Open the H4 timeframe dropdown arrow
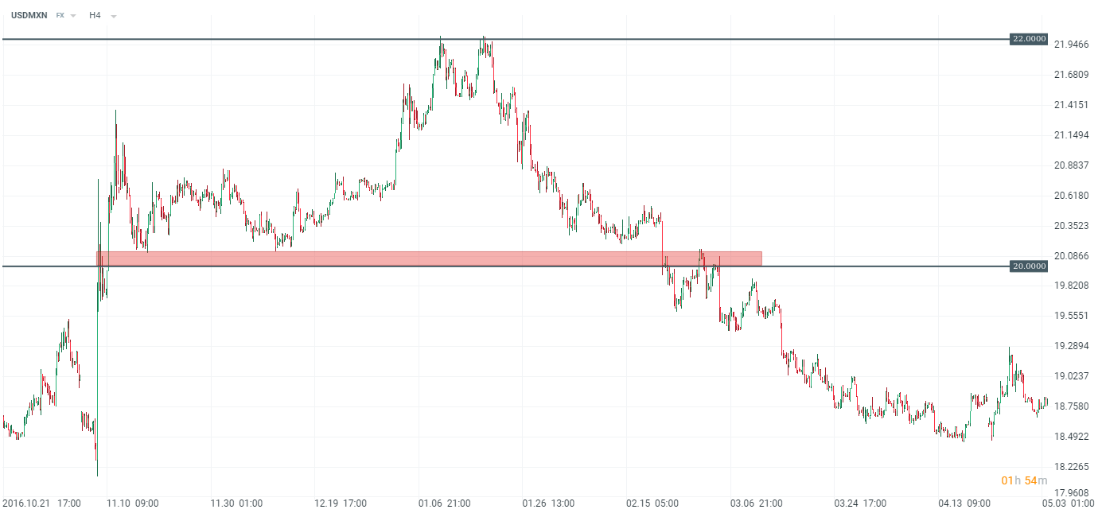This screenshot has width=1102, height=517. (x=114, y=16)
